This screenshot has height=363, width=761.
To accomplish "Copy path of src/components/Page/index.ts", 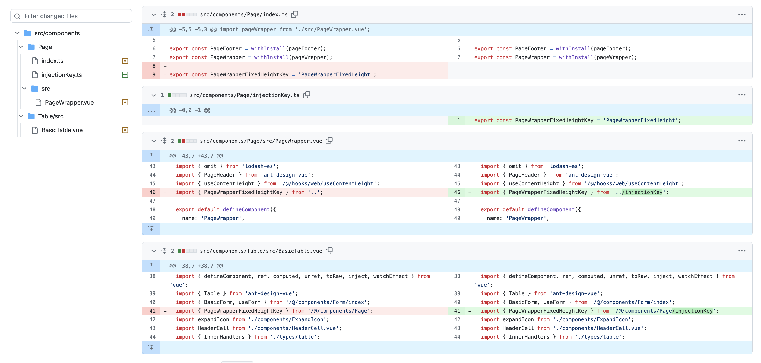I will point(294,14).
